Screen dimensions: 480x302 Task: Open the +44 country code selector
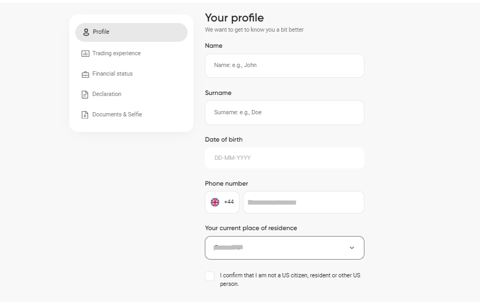(x=222, y=202)
